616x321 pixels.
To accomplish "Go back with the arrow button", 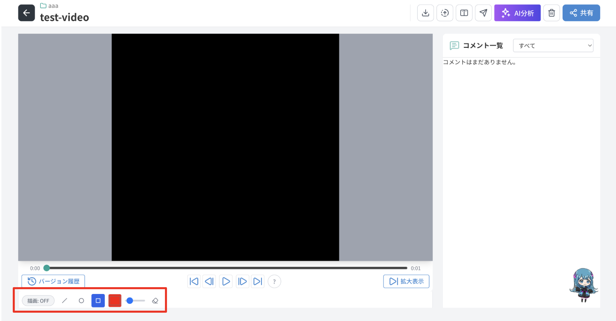I will point(26,13).
